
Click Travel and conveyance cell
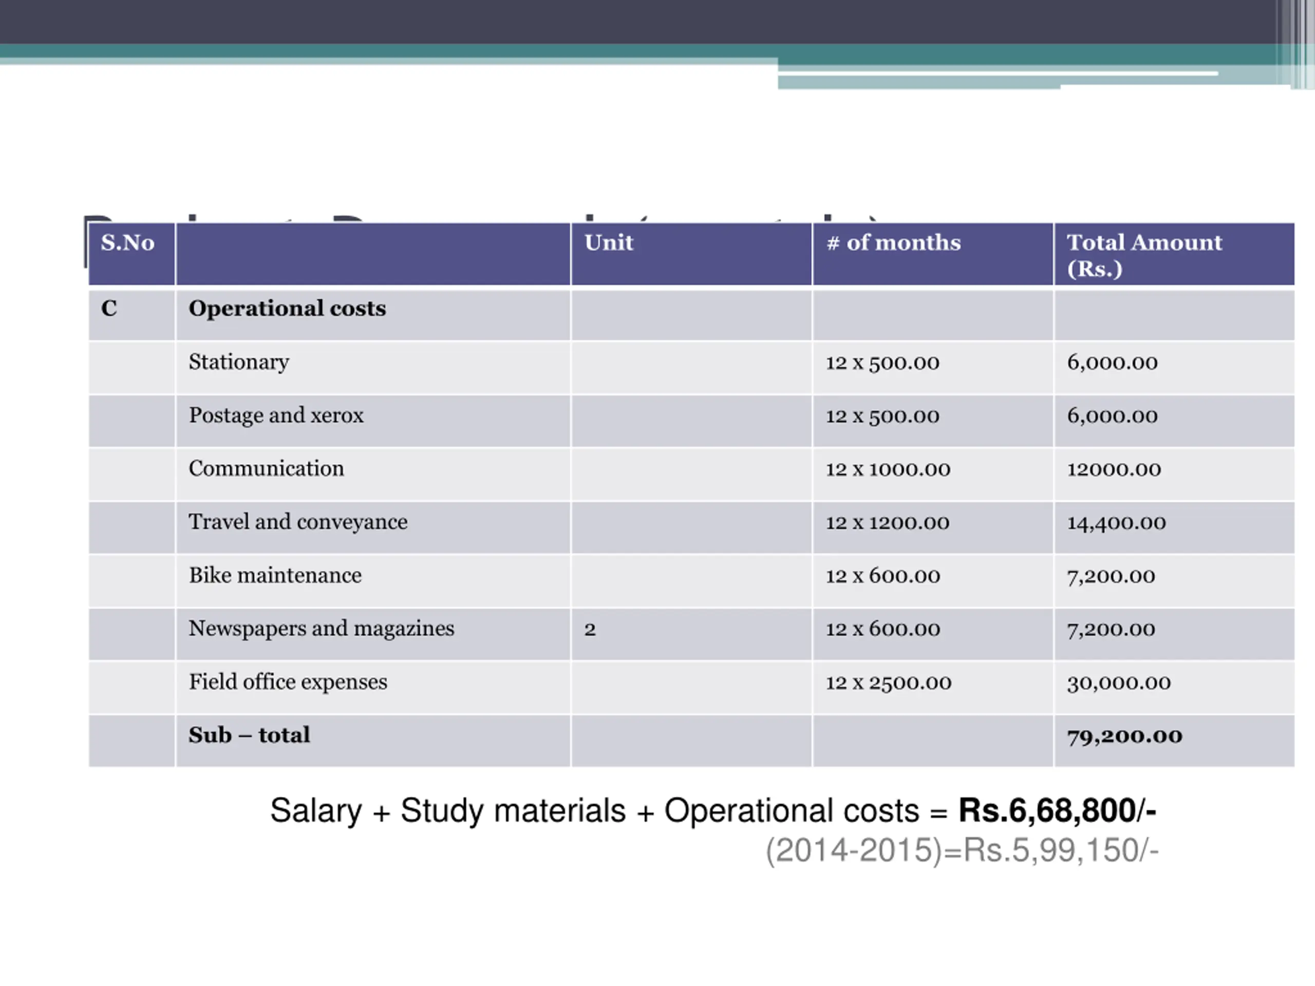tap(298, 522)
